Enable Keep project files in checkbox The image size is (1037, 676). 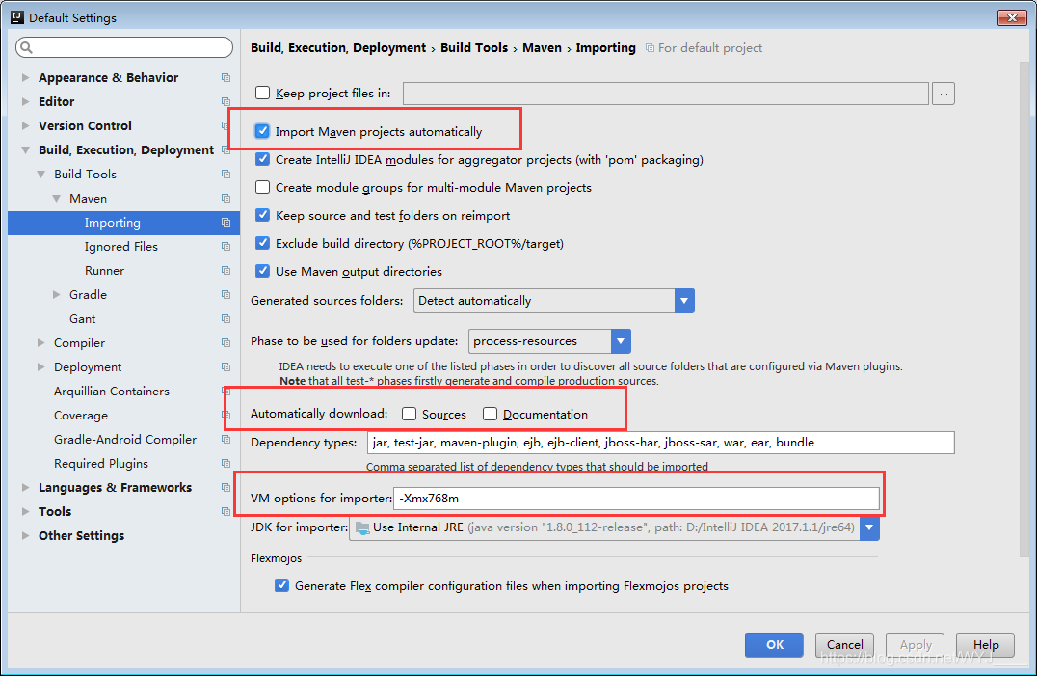262,93
